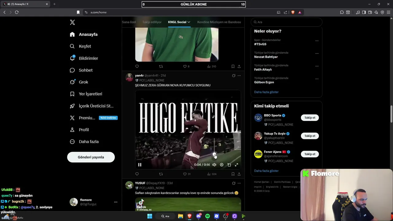Screen dimensions: 393x221
Task: Open Brave Shields lion icon
Action: (293, 12)
